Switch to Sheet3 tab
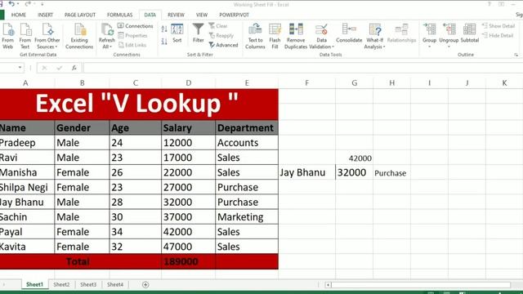Viewport: 523px width, 294px height. point(88,284)
